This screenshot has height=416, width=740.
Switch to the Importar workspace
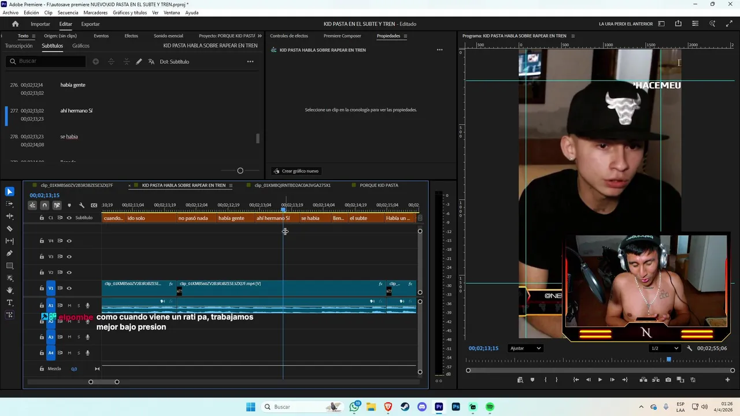tap(40, 24)
